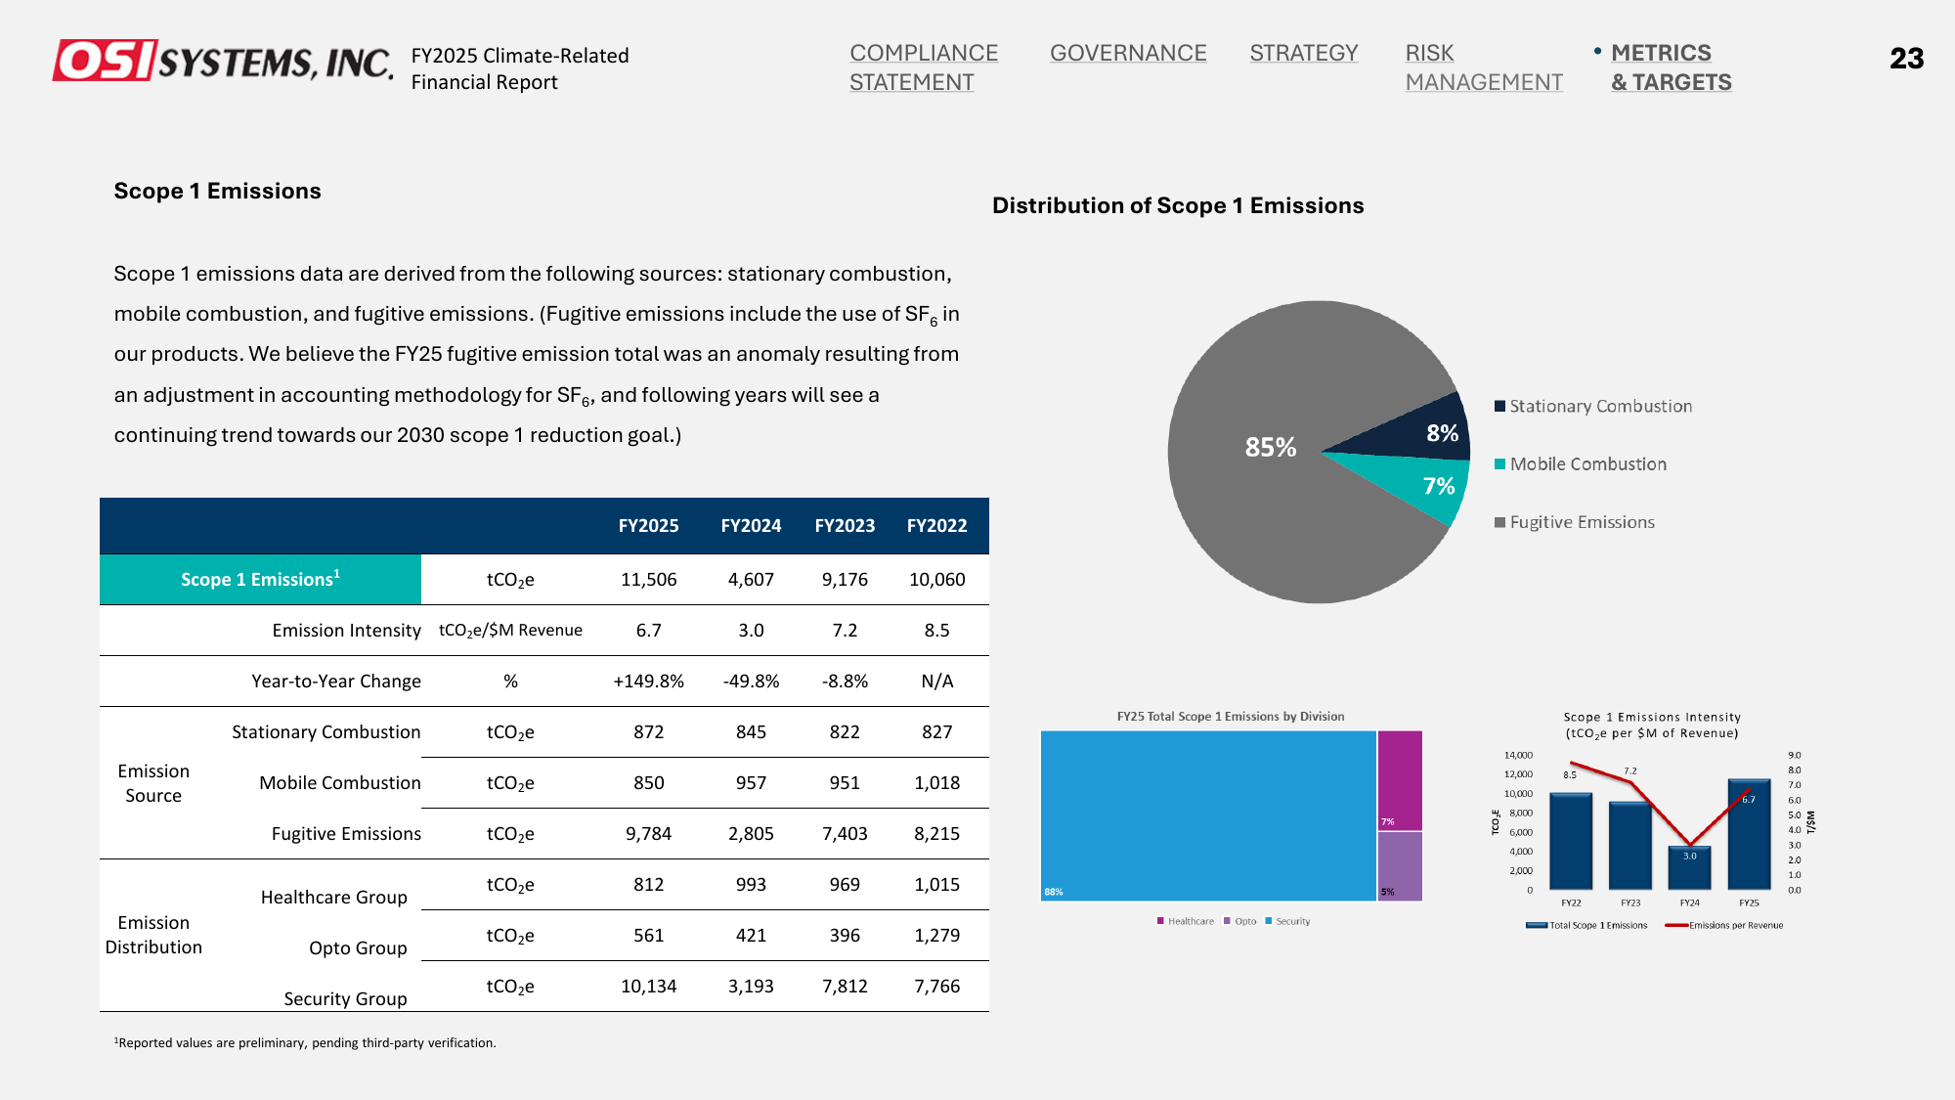
Task: Click the Fugitive Emissions 9,784 value
Action: click(648, 834)
